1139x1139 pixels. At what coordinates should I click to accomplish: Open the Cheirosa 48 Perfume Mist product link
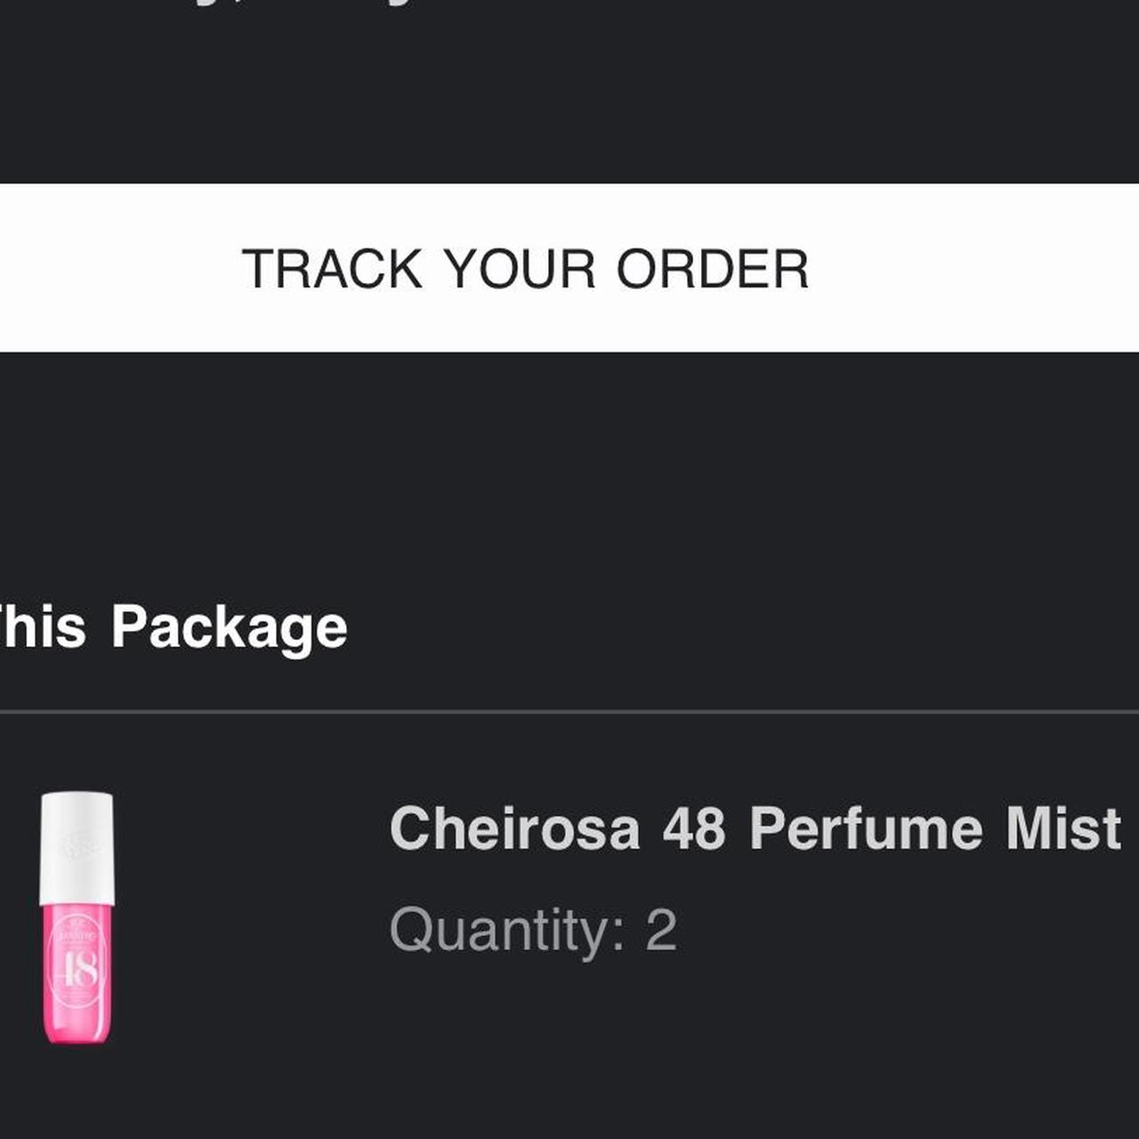tap(755, 828)
